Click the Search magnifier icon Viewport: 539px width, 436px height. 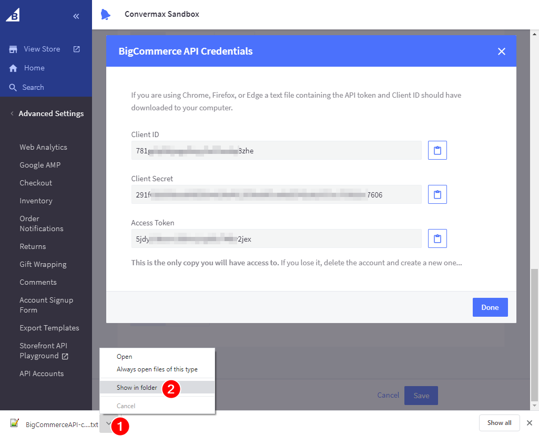[x=13, y=87]
